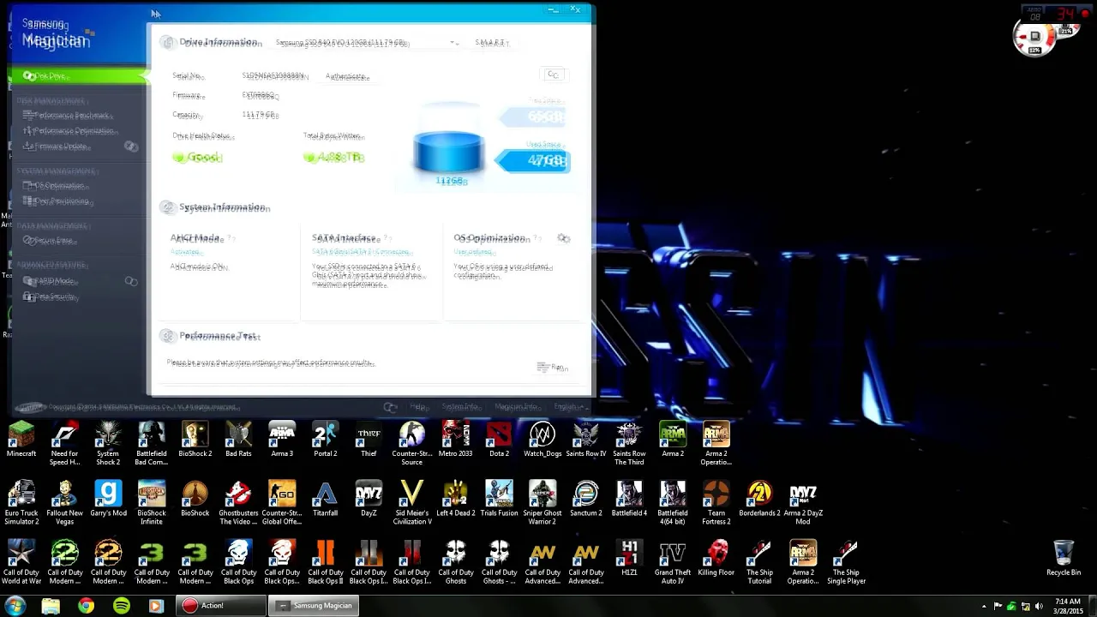Open Watch_Dogs desktop shortcut
1097x617 pixels.
click(x=543, y=440)
